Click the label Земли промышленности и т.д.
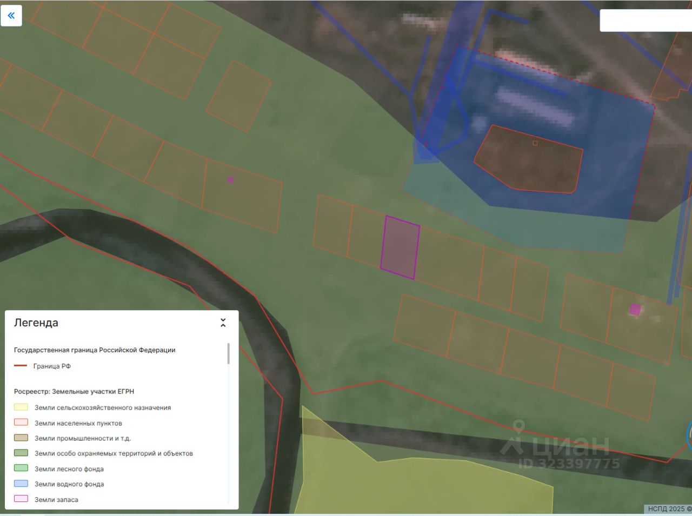Viewport: 692px width, 516px height. click(83, 438)
